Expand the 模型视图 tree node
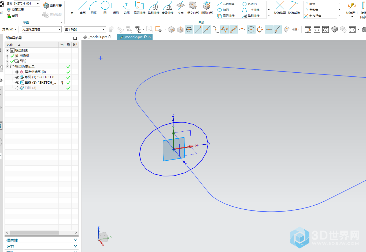Image resolution: width=366 pixels, height=252 pixels. 8,50
